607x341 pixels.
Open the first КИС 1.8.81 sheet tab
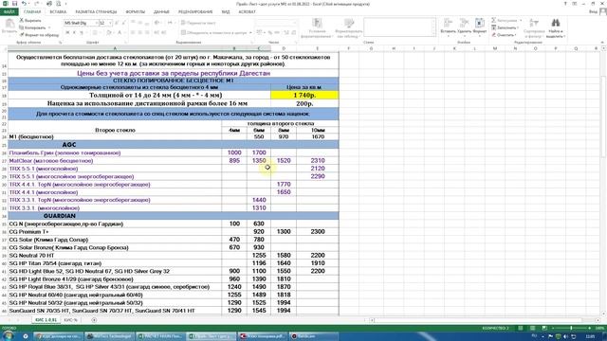(46, 320)
